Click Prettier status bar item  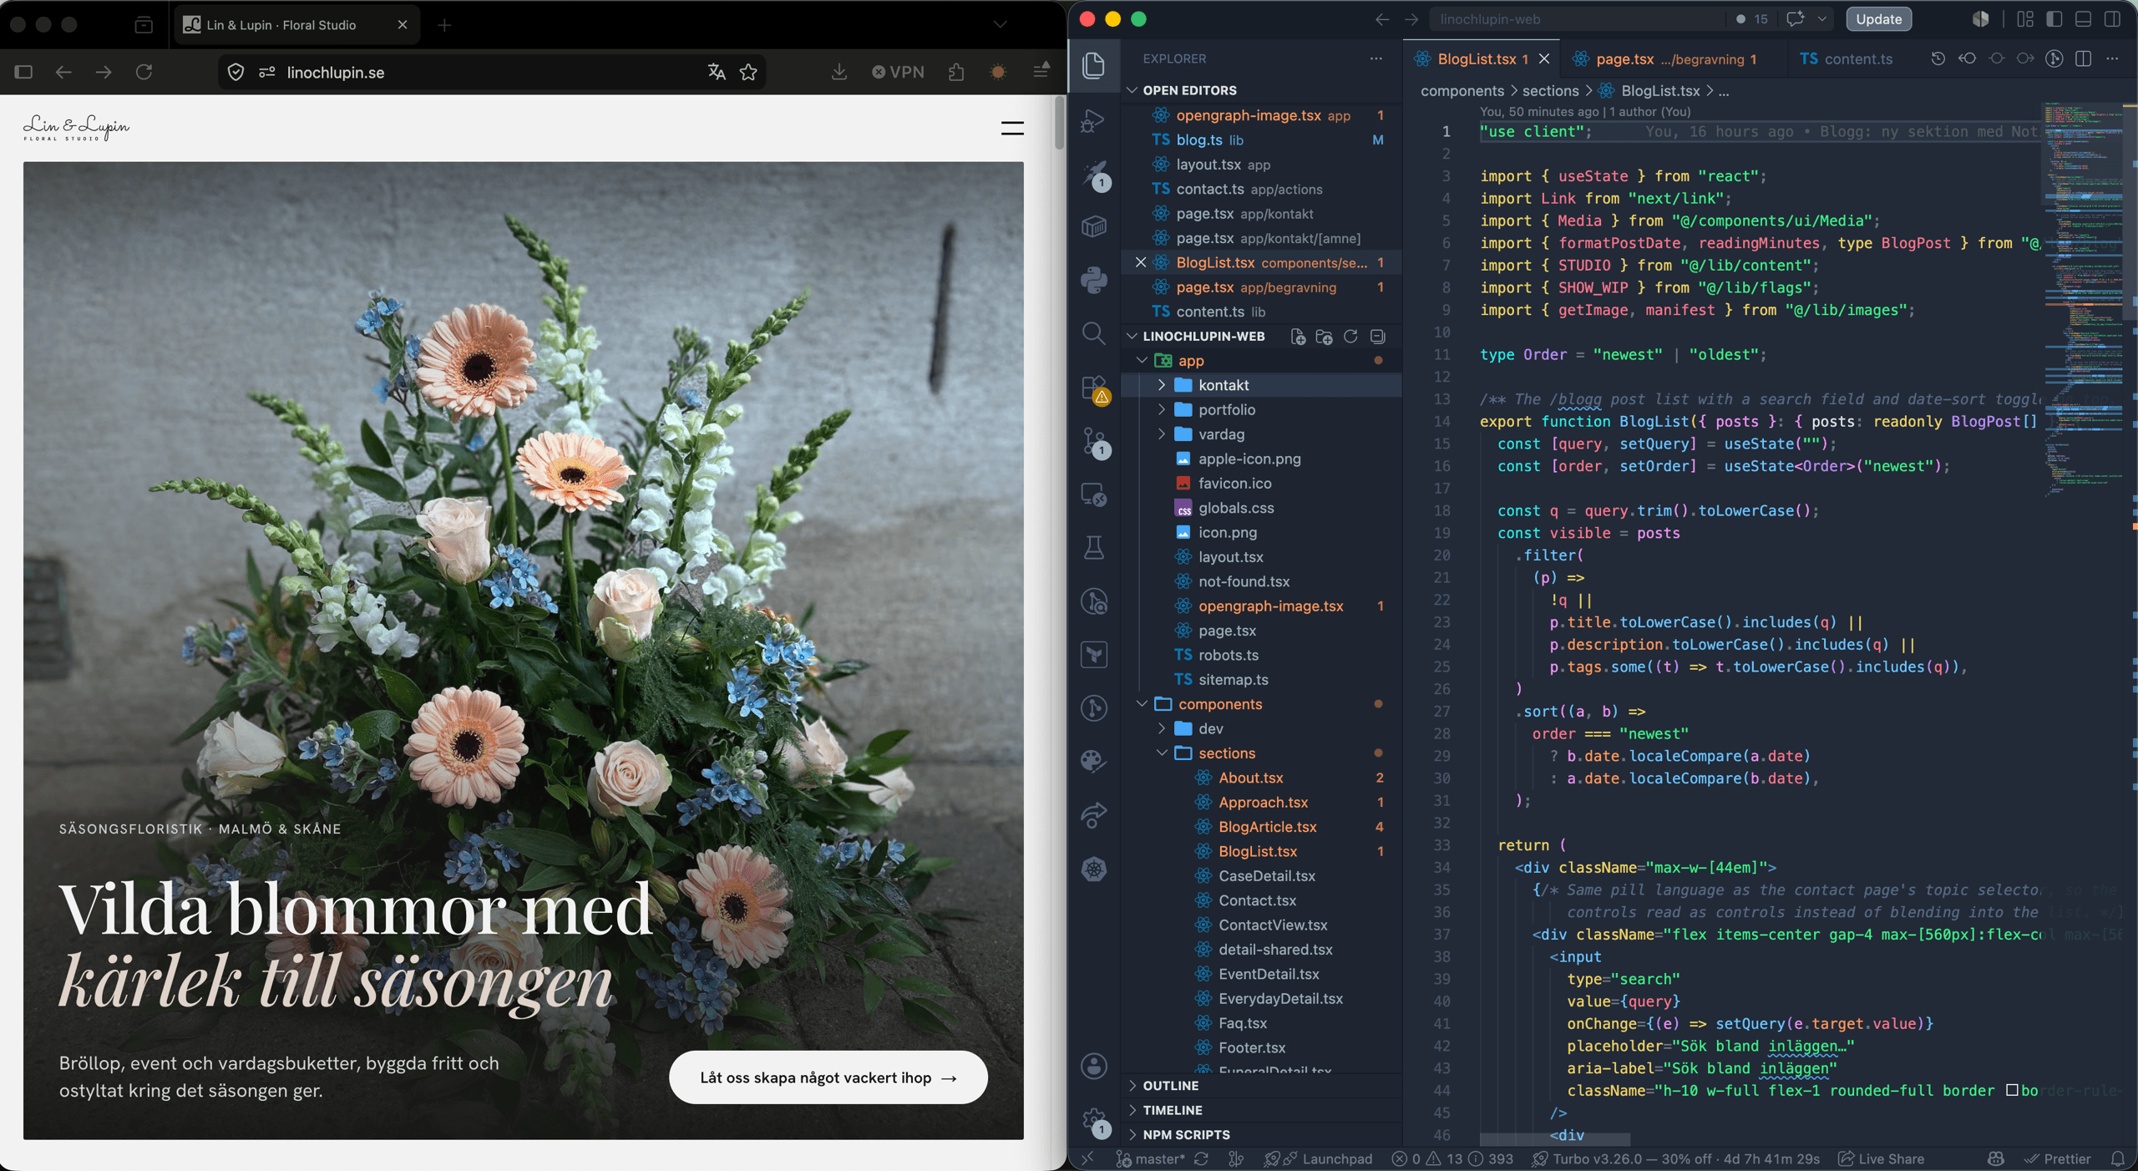click(2058, 1158)
